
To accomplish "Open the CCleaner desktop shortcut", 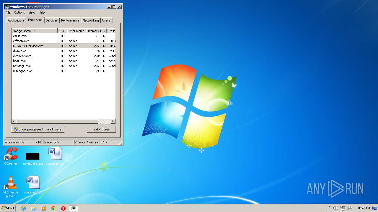I will pos(11,156).
